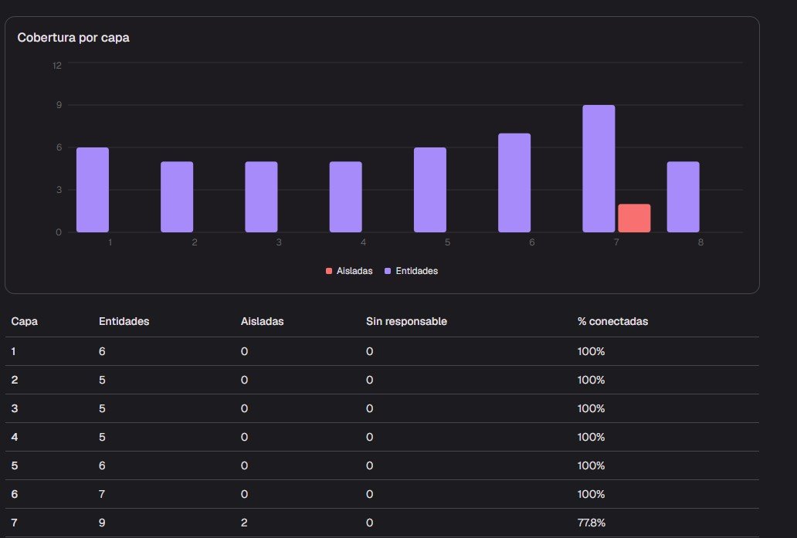Click the "Entidades" table column header
797x538 pixels.
(124, 321)
